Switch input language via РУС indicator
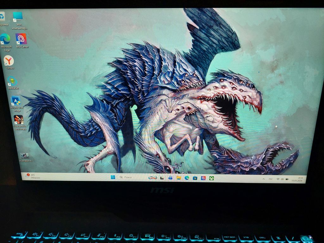The height and width of the screenshot is (243, 324). pos(271,179)
